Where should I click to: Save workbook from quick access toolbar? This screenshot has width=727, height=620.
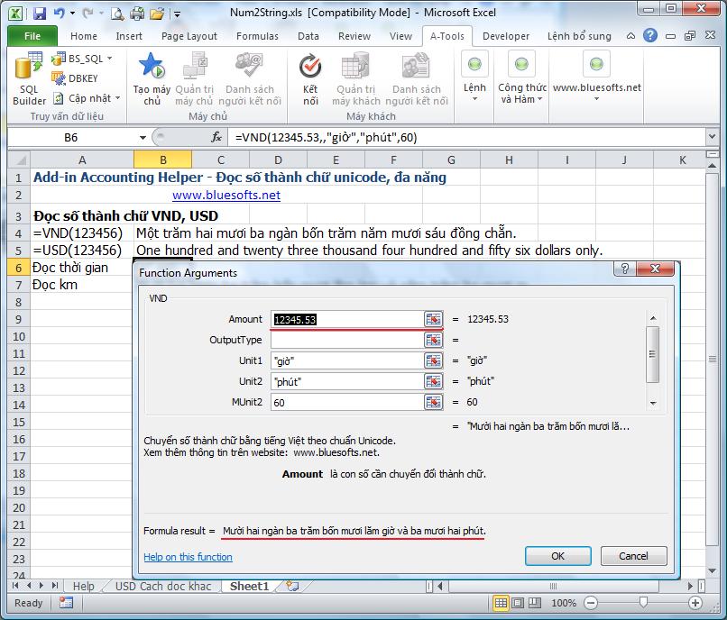coord(39,14)
